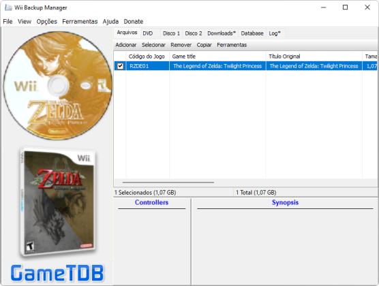This screenshot has height=286, width=379.
Task: Click the Zelda disc art image
Action: [x=57, y=86]
